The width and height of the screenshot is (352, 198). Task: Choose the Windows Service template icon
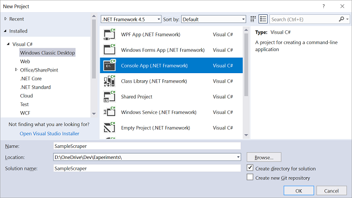pyautogui.click(x=109, y=112)
